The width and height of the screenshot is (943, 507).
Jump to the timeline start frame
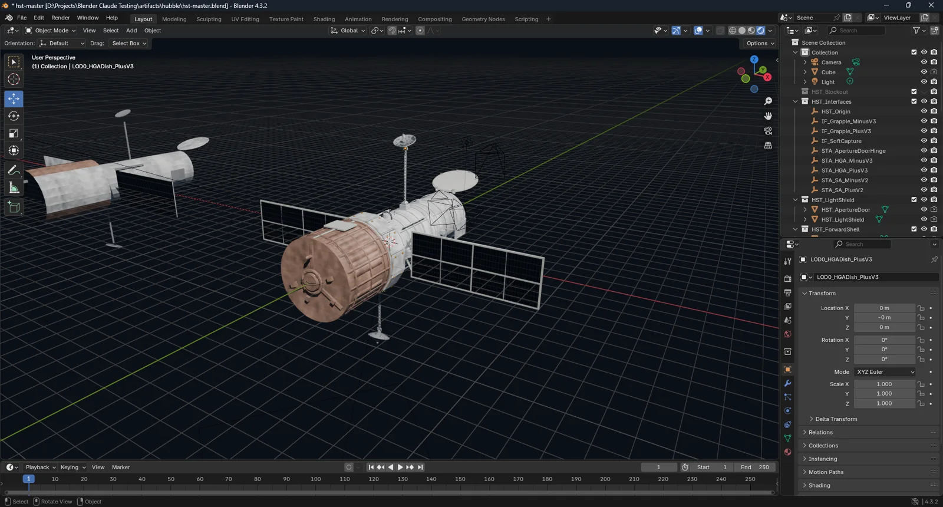tap(371, 467)
